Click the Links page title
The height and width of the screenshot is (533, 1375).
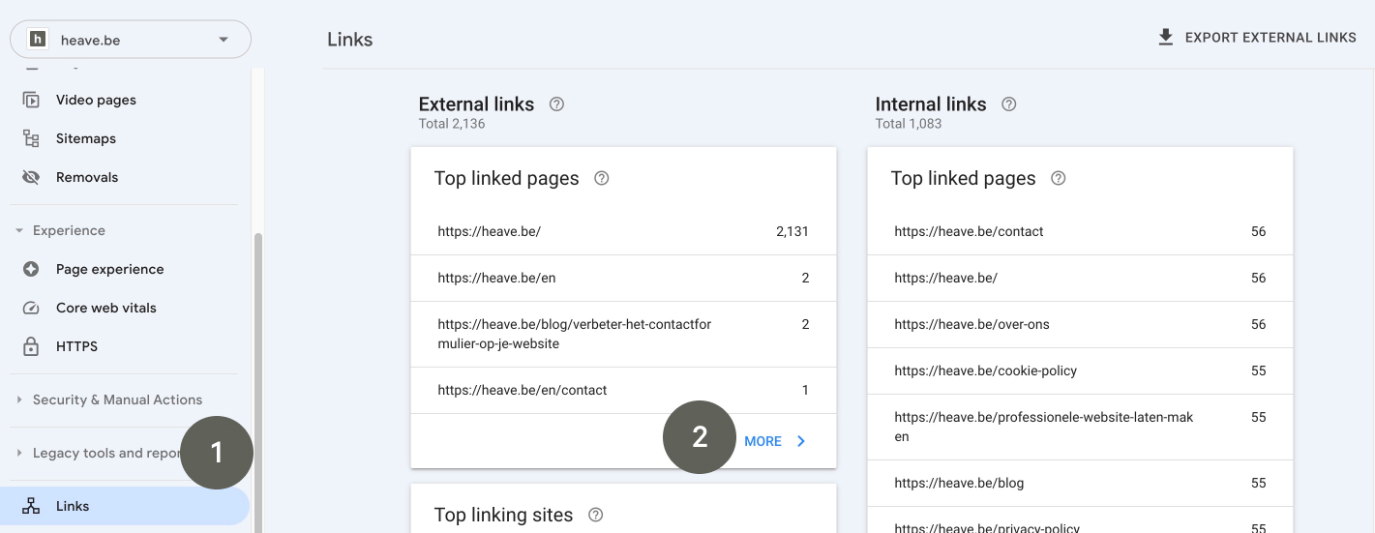pos(350,40)
